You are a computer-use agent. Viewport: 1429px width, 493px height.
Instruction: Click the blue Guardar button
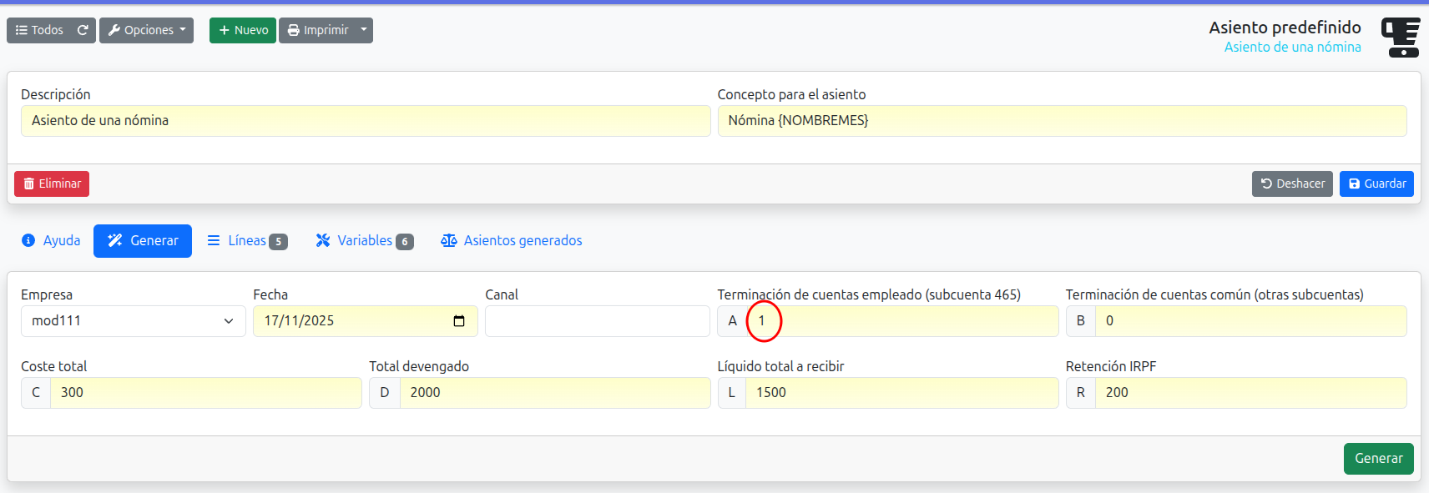(1376, 184)
